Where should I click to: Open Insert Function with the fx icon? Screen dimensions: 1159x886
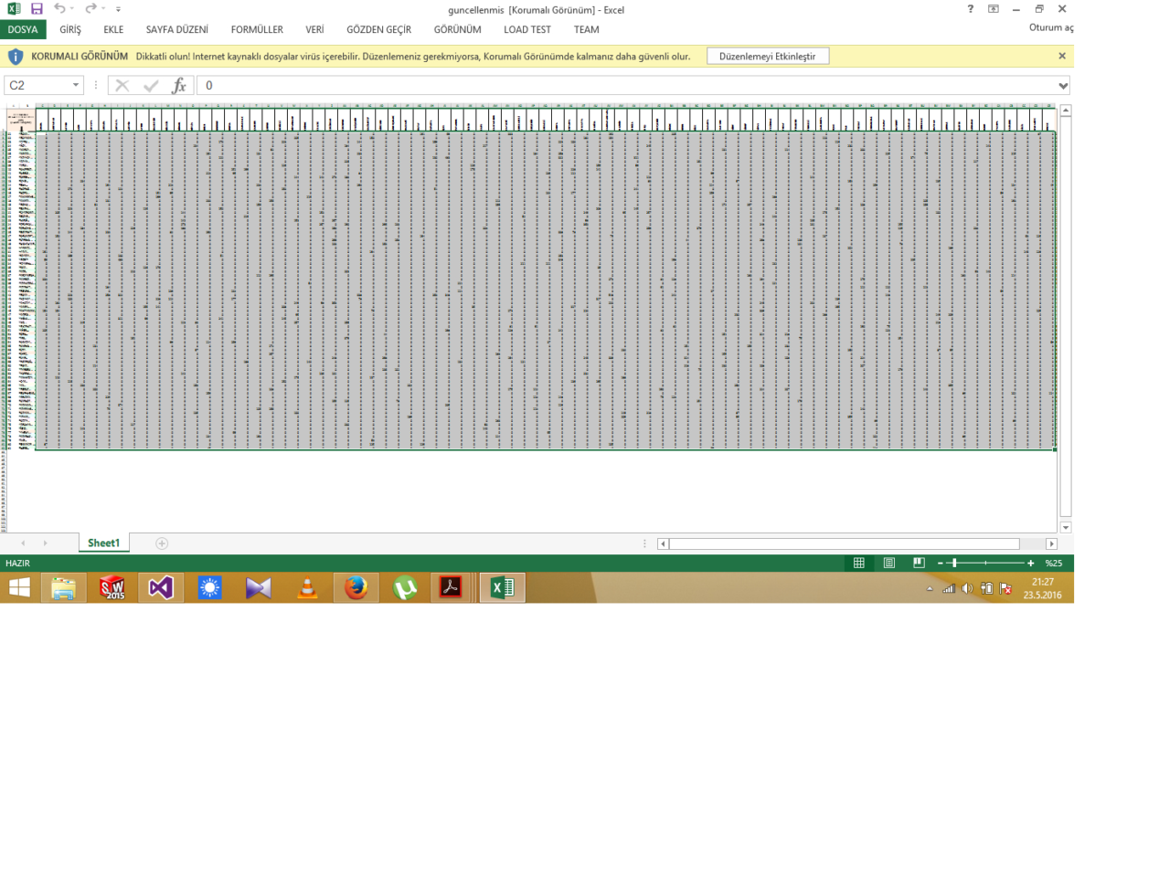coord(179,85)
